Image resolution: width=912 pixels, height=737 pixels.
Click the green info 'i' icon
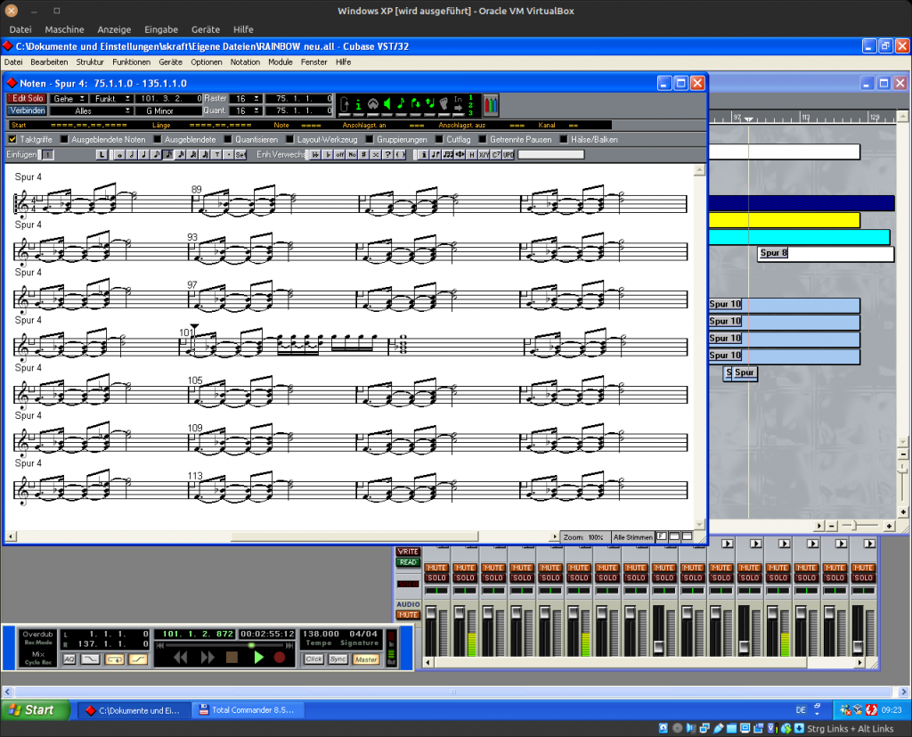click(x=359, y=104)
